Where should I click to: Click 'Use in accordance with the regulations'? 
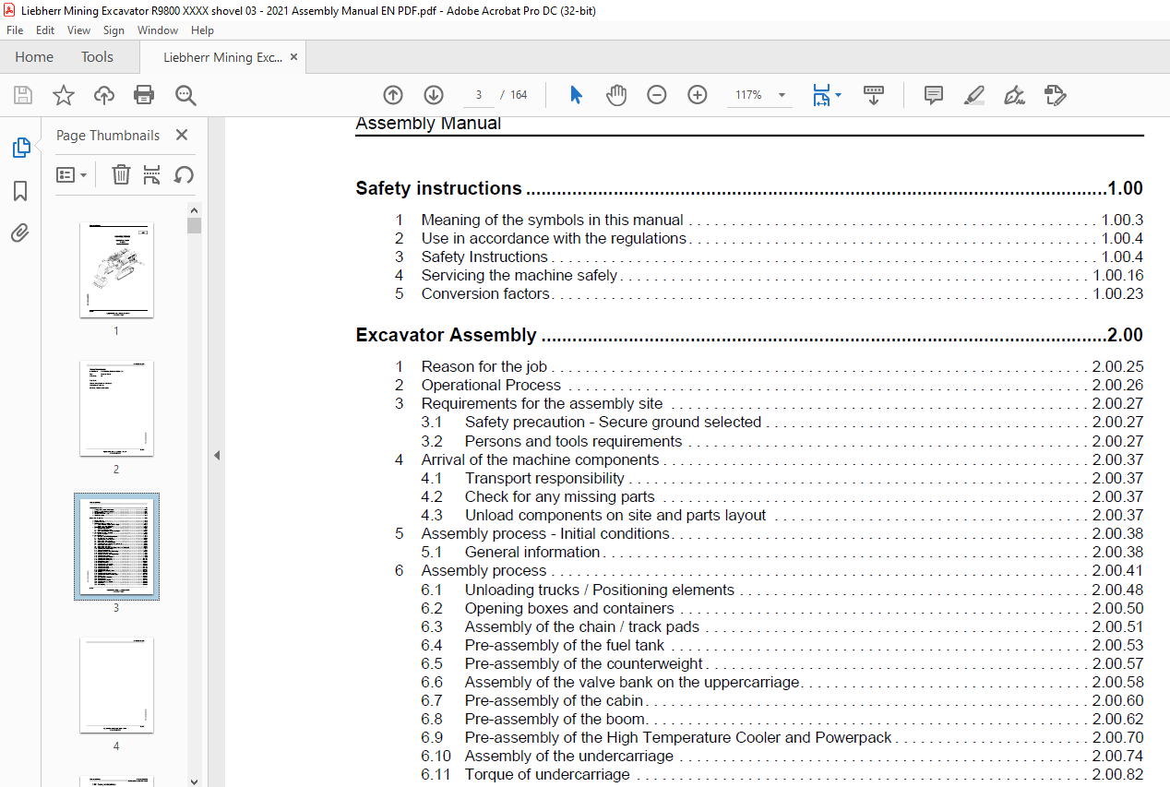tap(555, 238)
